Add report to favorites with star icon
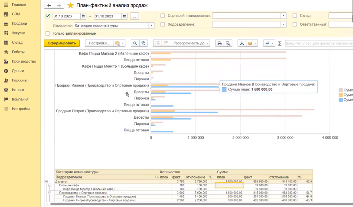Viewport: 353px width, 207px height. (70, 6)
